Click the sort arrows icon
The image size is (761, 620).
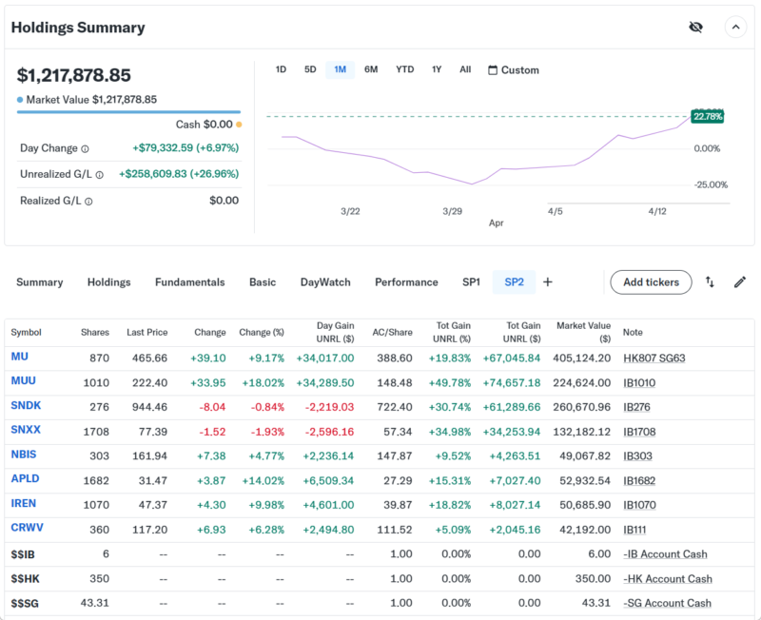[710, 282]
